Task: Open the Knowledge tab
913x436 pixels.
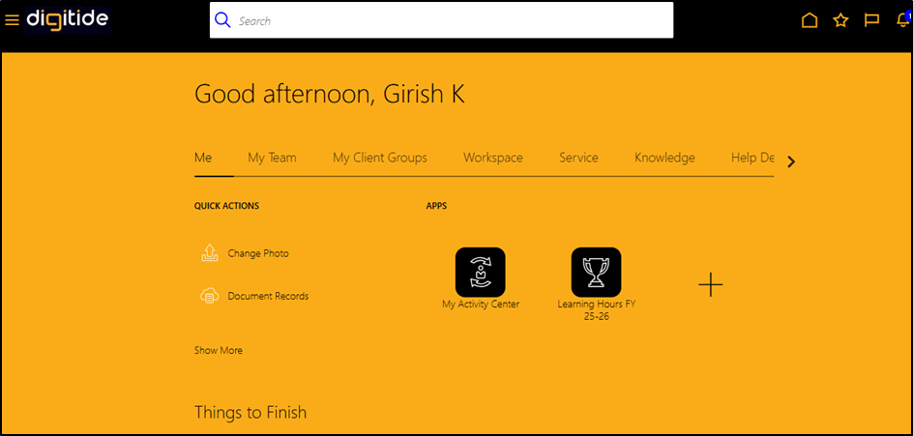Action: tap(664, 158)
